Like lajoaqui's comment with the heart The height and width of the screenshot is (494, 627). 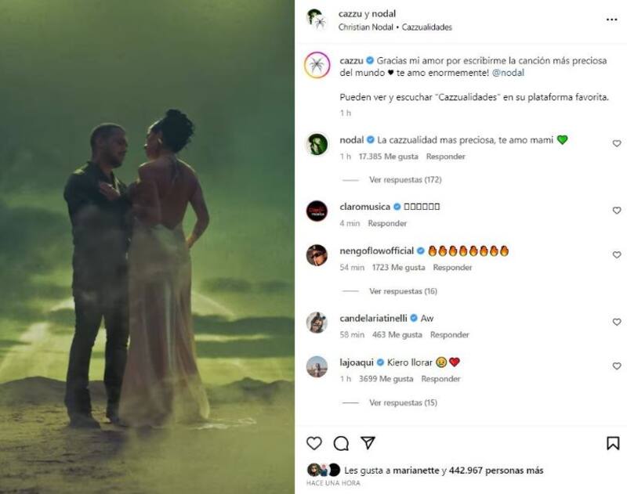pyautogui.click(x=617, y=366)
